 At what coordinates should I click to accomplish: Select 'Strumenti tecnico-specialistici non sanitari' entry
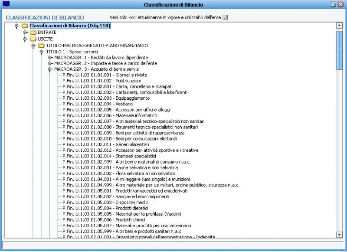(130, 127)
